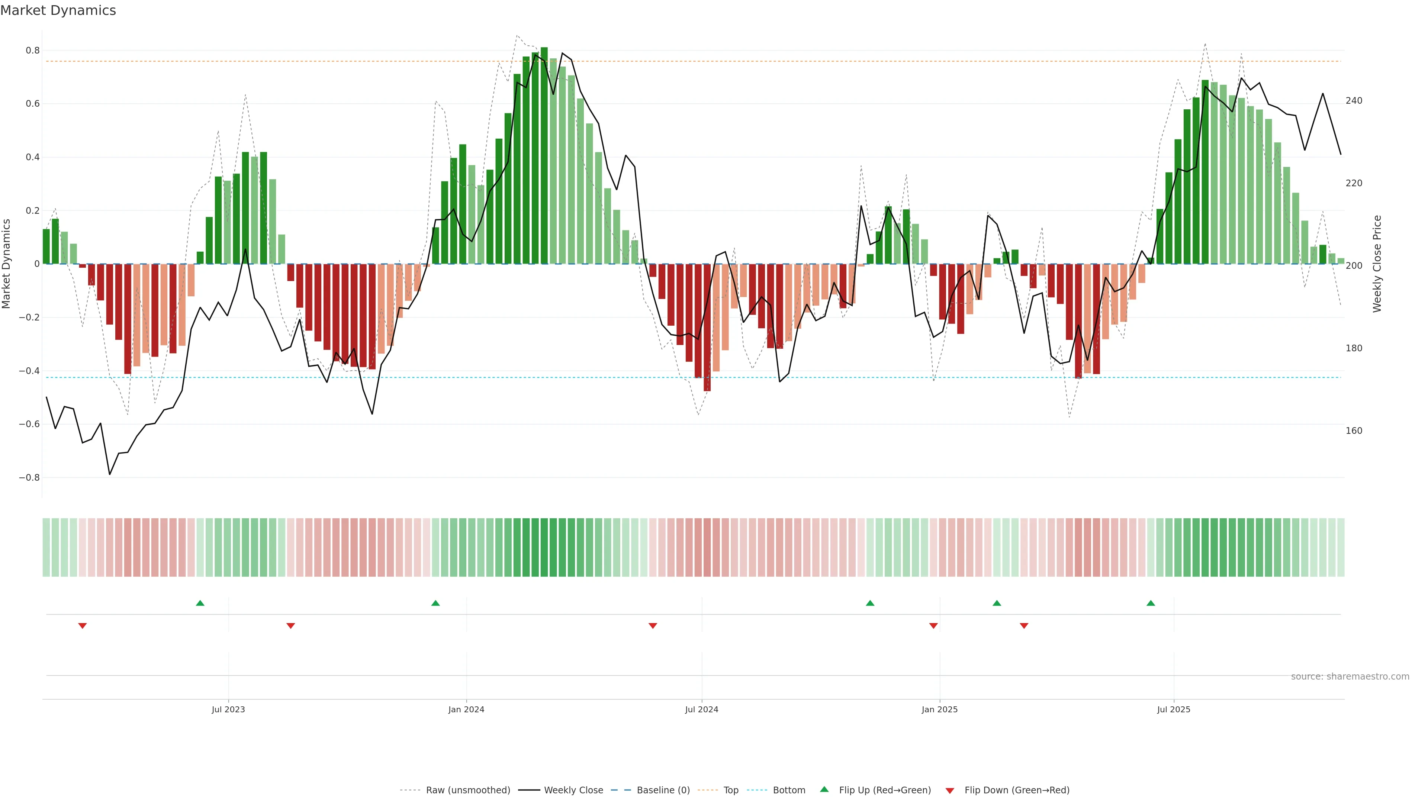1428x803 pixels.
Task: Click the red Flip Down triangle before Jul 2024
Action: [x=653, y=626]
